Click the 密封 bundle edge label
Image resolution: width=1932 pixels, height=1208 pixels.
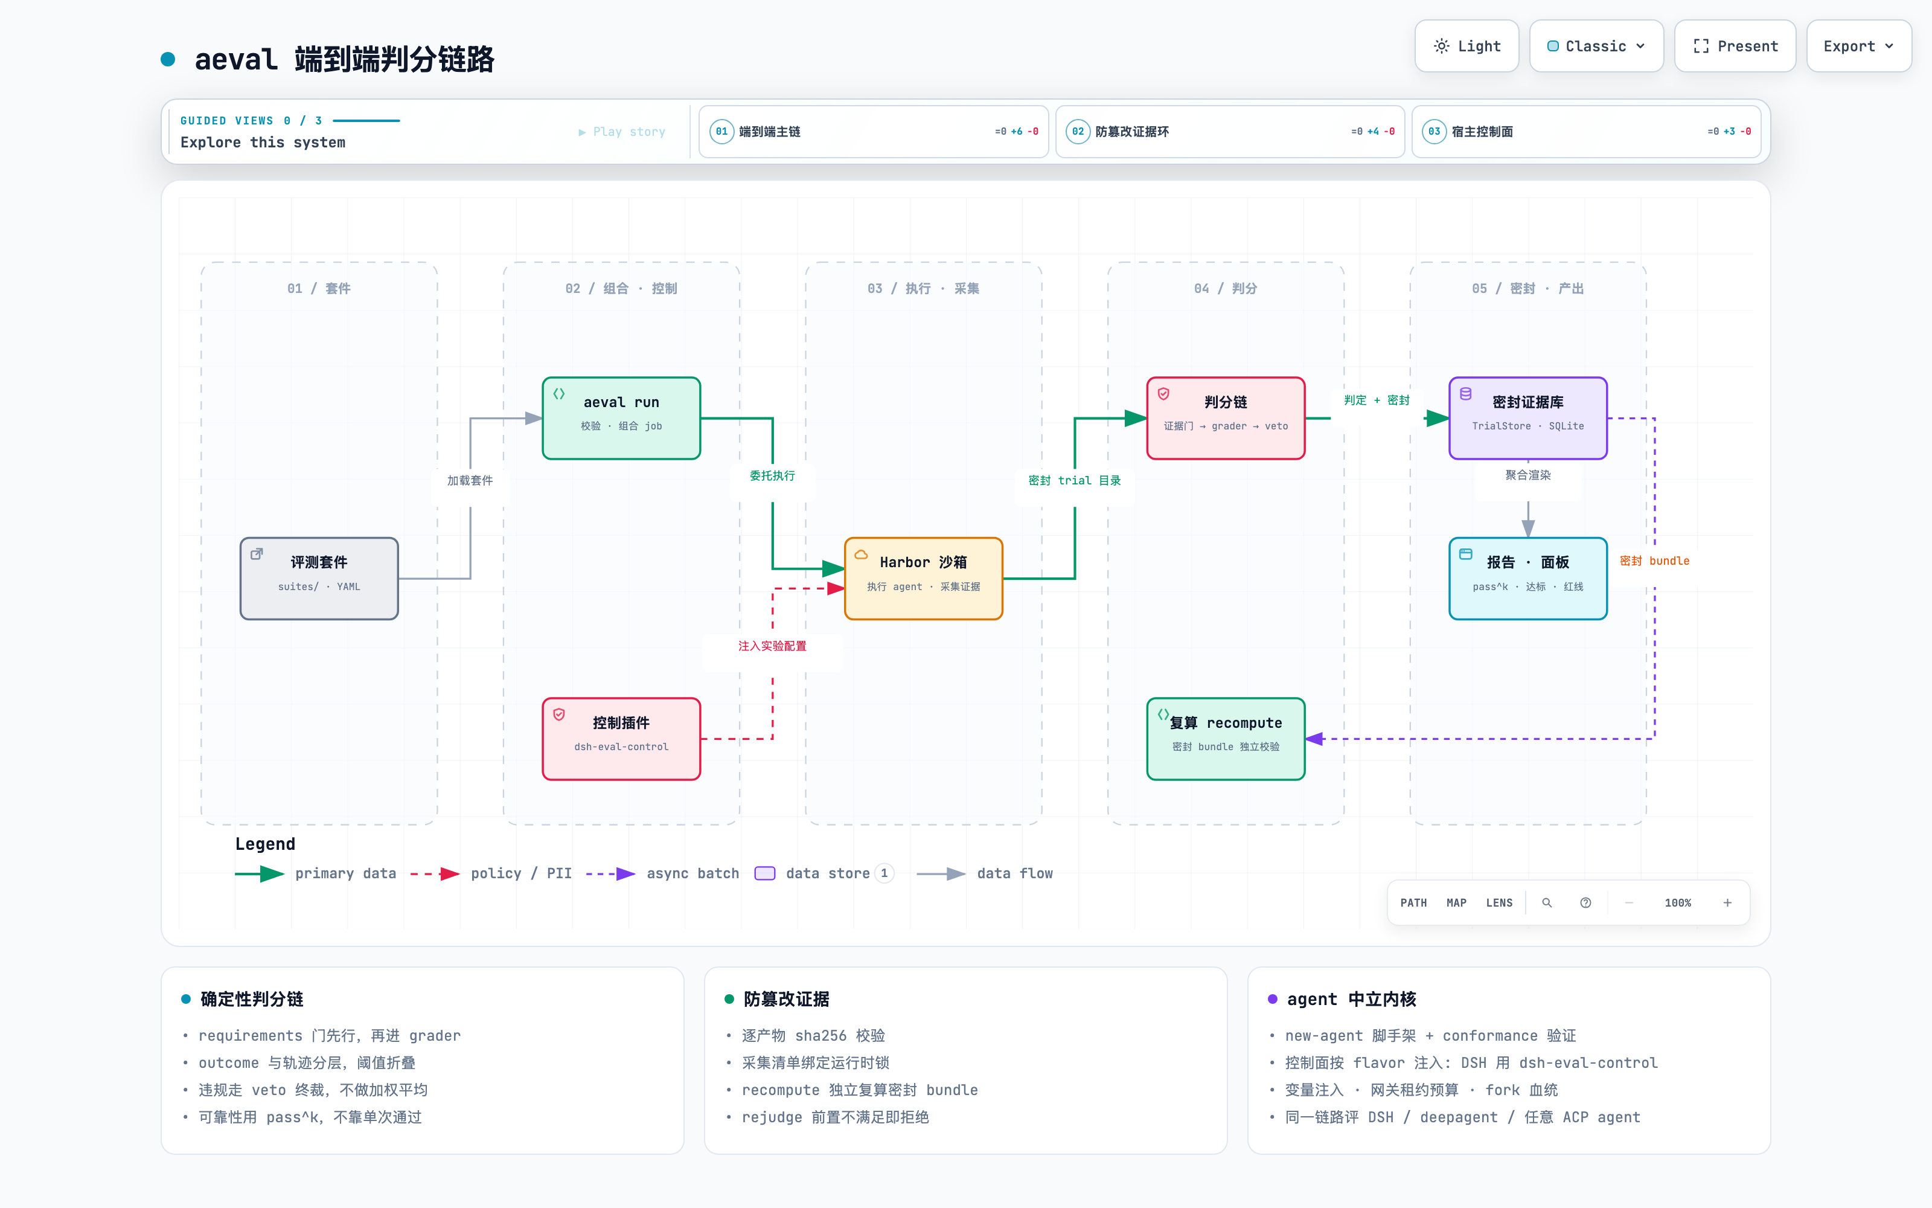point(1654,561)
